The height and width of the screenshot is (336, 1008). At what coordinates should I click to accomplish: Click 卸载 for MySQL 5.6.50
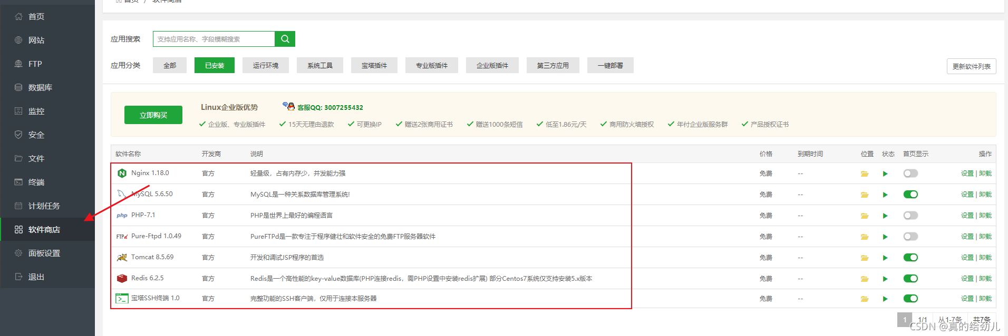coord(985,195)
